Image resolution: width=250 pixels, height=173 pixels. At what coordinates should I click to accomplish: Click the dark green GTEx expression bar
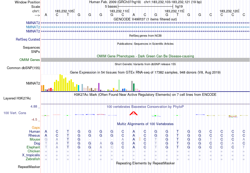coord(134,87)
